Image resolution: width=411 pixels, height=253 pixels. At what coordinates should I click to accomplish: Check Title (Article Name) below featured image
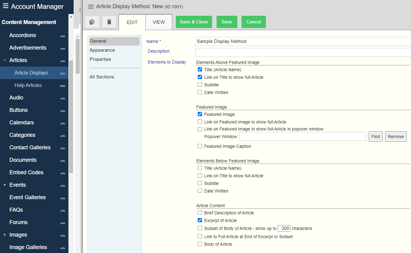(200, 168)
